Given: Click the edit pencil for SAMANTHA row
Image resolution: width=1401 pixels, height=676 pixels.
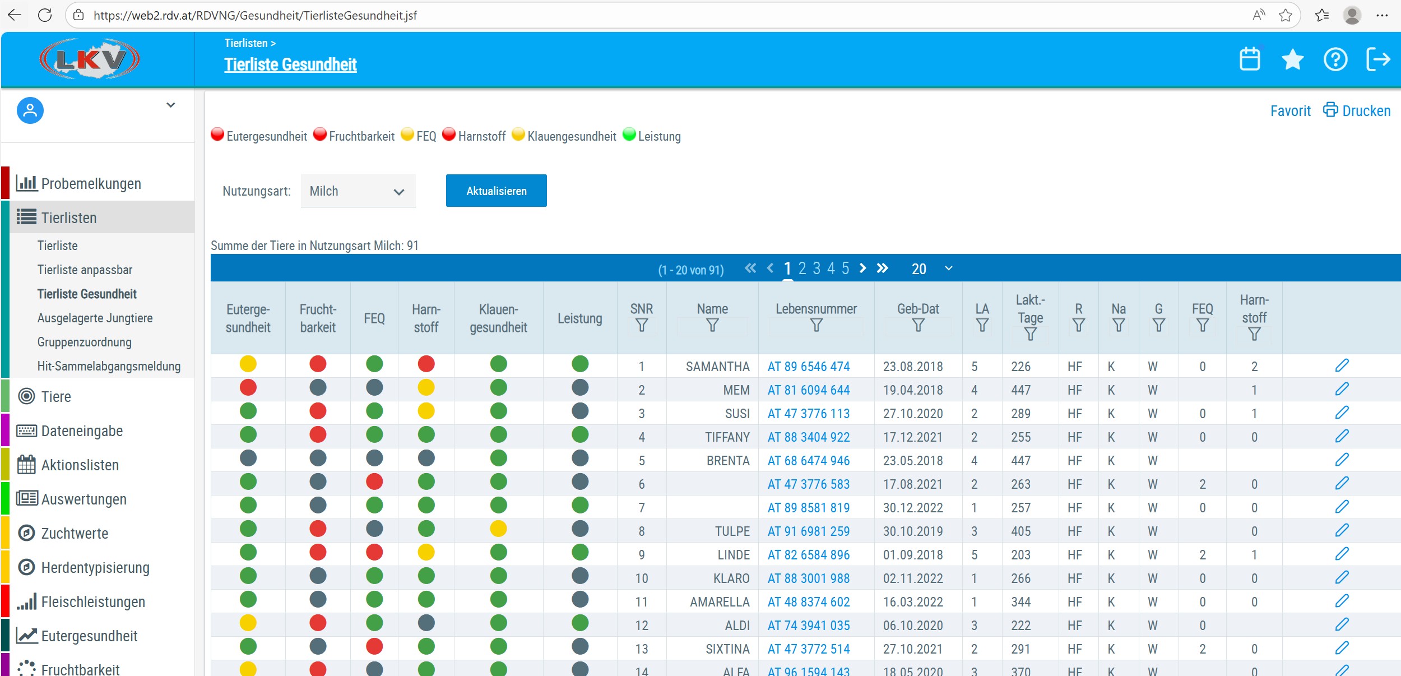Looking at the screenshot, I should (x=1342, y=366).
